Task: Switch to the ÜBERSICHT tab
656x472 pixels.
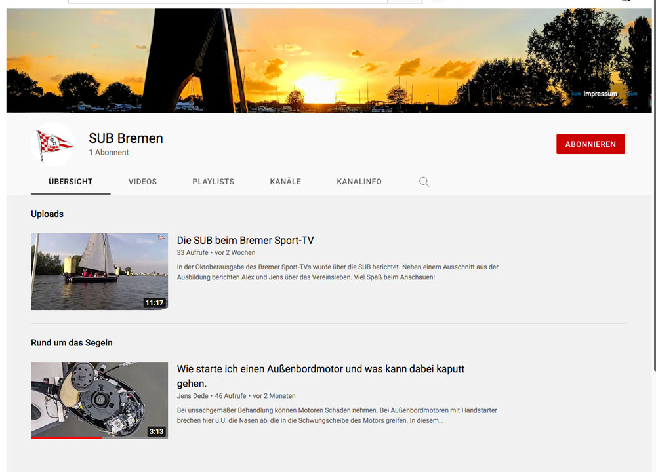Action: point(70,182)
